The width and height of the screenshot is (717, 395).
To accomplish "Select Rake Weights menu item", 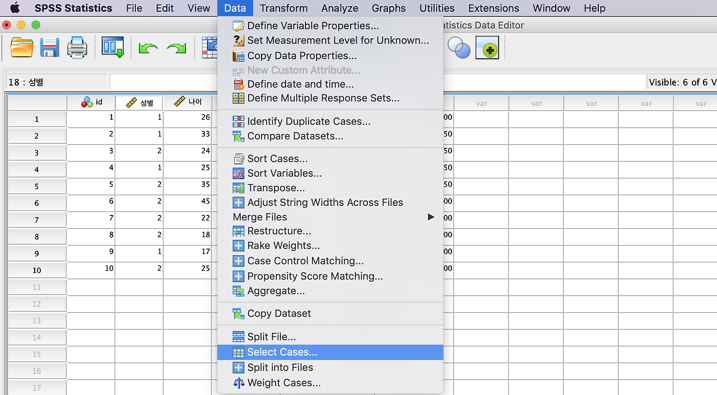I will click(330, 246).
